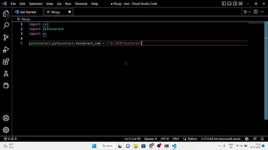Screen dimensions: 268x150
Task: Click the word os on line 3
Action: click(45, 34)
